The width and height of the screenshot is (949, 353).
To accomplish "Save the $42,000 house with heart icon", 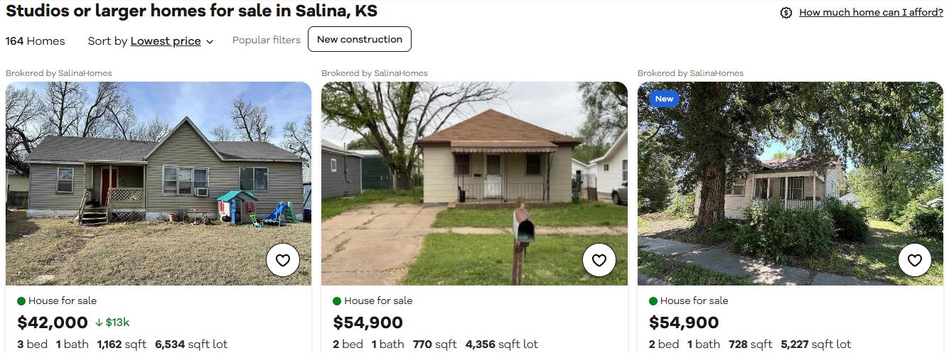I will tap(283, 261).
